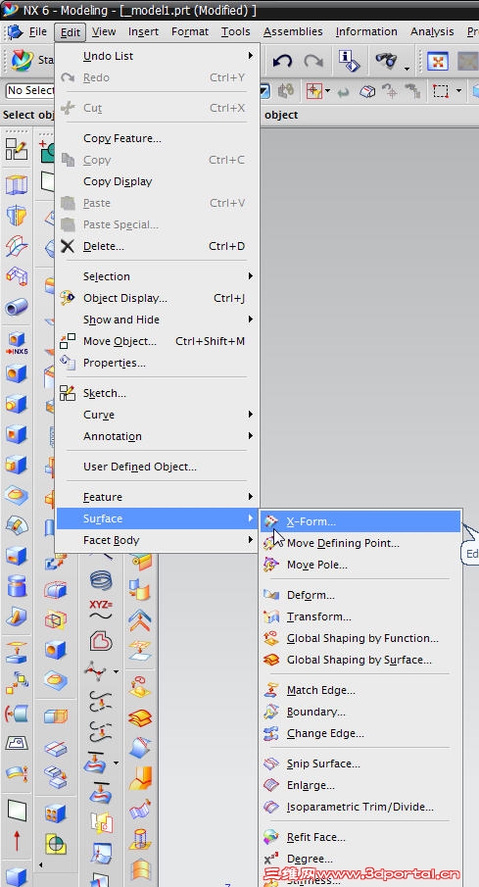This screenshot has width=479, height=887.
Task: Click the trapezoid sketch outline icon
Action: click(x=17, y=743)
